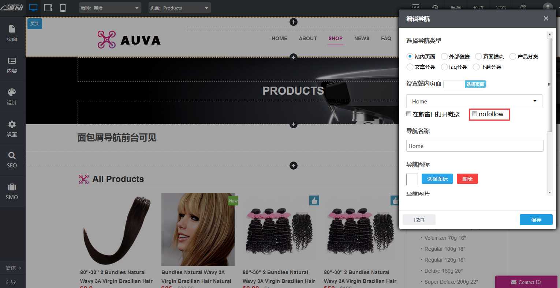560x288 pixels.
Task: Click the 导航名称 text field
Action: (474, 146)
